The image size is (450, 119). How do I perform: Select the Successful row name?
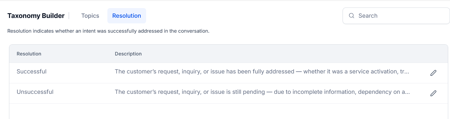31,72
